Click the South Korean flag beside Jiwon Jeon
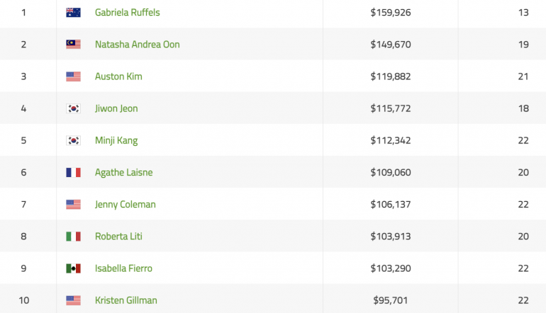 [x=73, y=108]
